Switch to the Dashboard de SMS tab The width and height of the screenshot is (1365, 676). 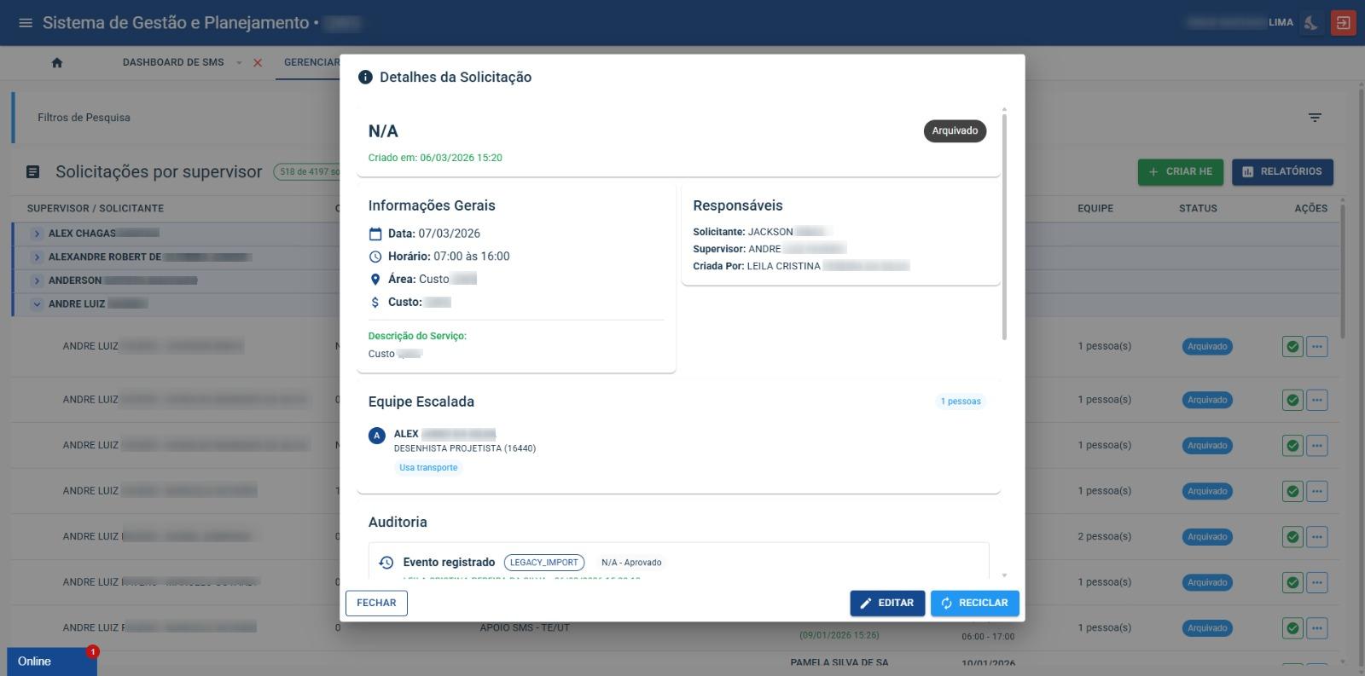click(173, 62)
